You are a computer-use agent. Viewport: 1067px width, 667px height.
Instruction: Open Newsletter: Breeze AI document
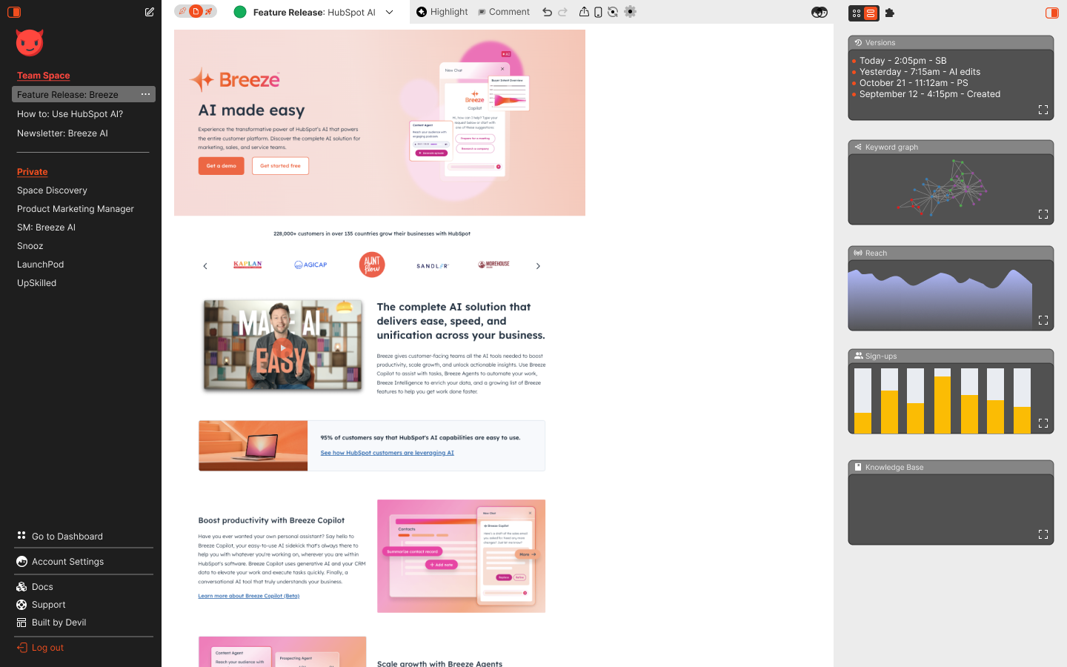(62, 133)
